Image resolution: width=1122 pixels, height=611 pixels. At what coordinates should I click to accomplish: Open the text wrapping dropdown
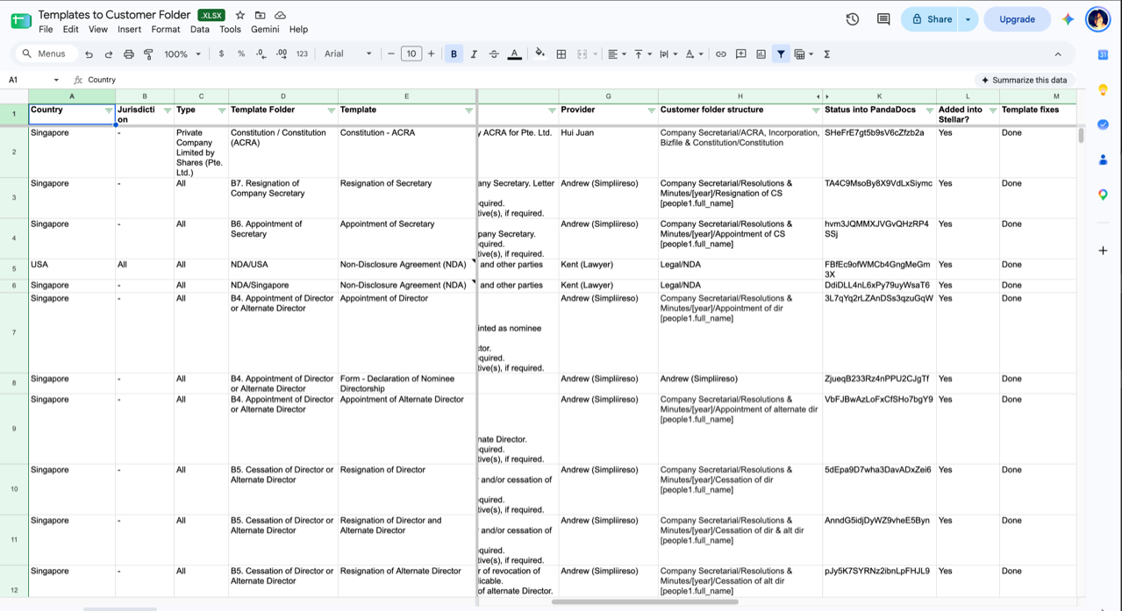coord(668,54)
